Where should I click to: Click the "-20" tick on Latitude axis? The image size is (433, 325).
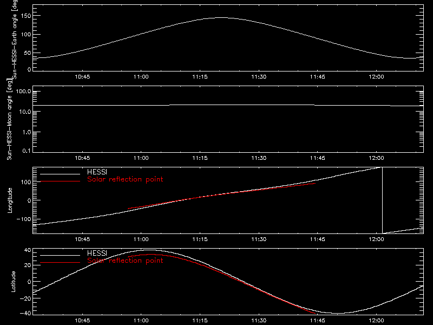coord(26,298)
